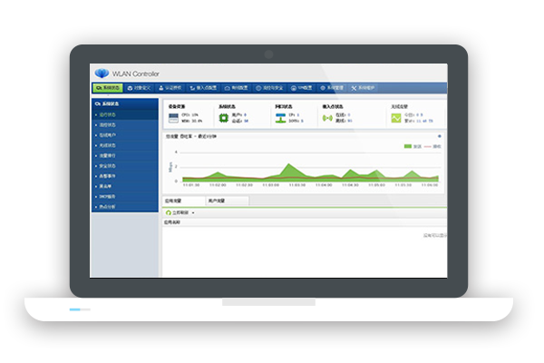Click the 应用名称 table column header

172,221
